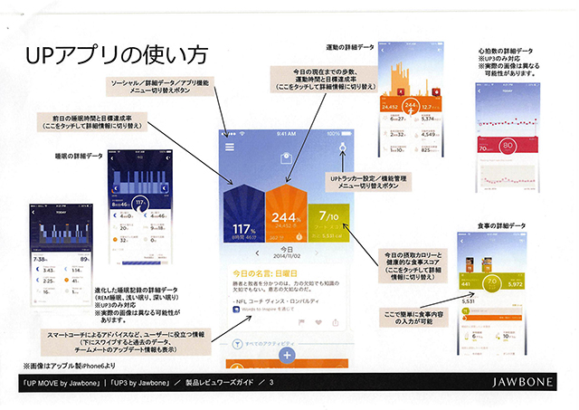Tap the weight scale icon at top
This screenshot has width=579, height=410.
pos(286,158)
